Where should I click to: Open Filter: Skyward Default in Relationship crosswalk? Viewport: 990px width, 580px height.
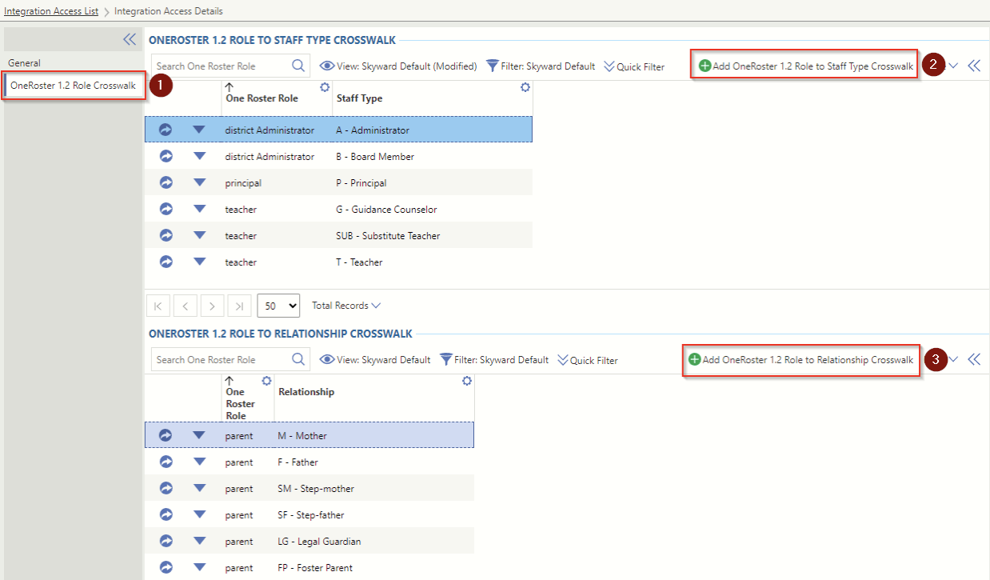point(494,360)
